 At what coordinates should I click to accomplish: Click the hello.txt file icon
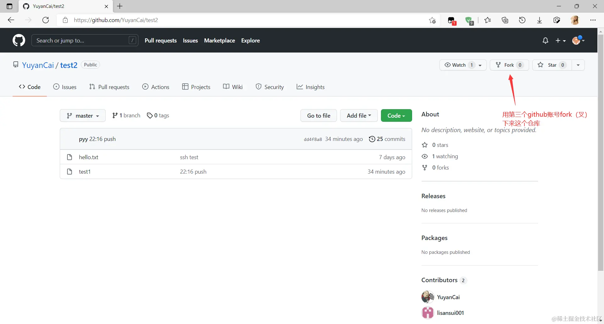pyautogui.click(x=70, y=157)
